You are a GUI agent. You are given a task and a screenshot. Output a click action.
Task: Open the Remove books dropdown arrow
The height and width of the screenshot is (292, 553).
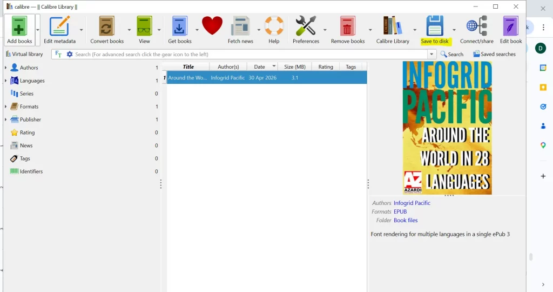point(370,30)
